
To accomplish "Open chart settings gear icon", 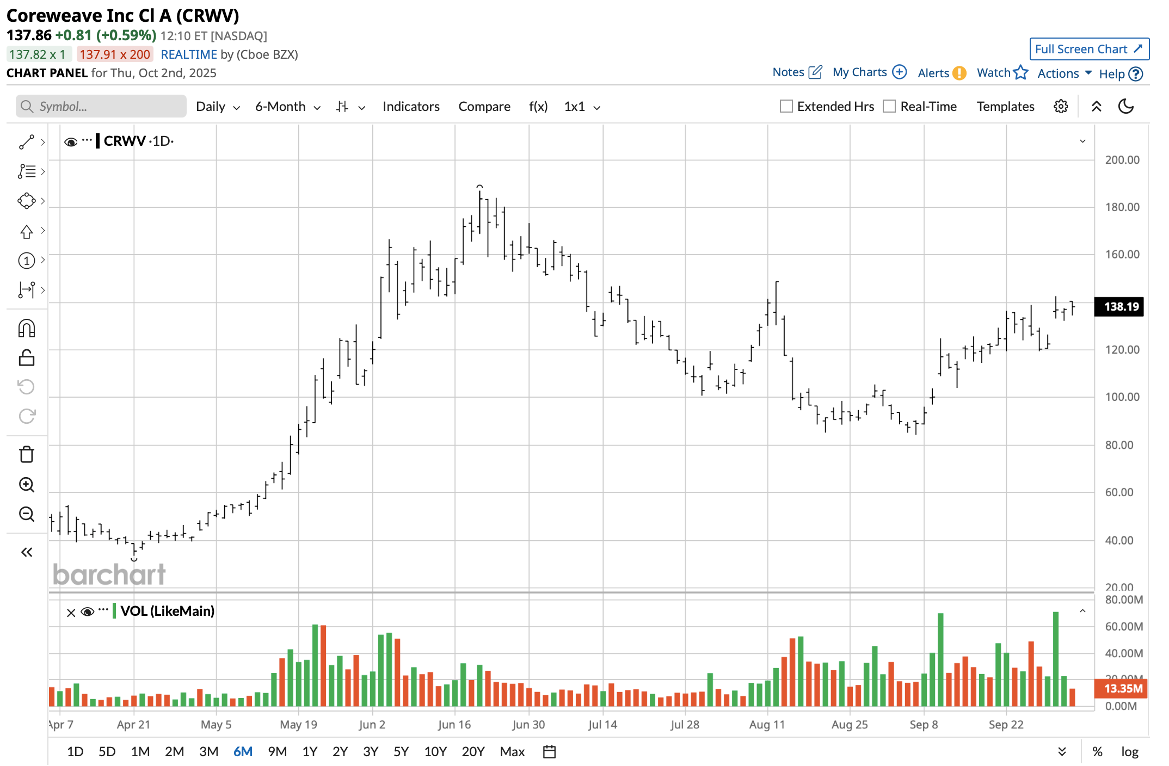I will pos(1060,106).
